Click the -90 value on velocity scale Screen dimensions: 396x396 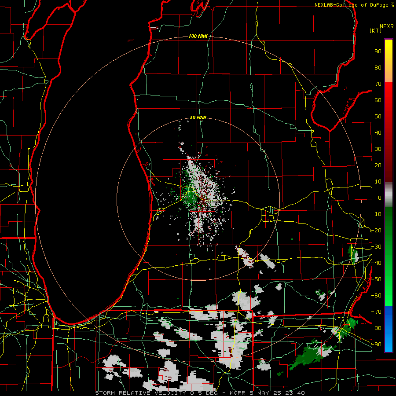[376, 345]
